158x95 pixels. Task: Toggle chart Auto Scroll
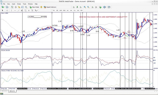pos(93,7)
